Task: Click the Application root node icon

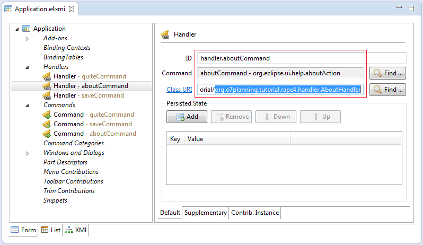Action: click(x=26, y=29)
